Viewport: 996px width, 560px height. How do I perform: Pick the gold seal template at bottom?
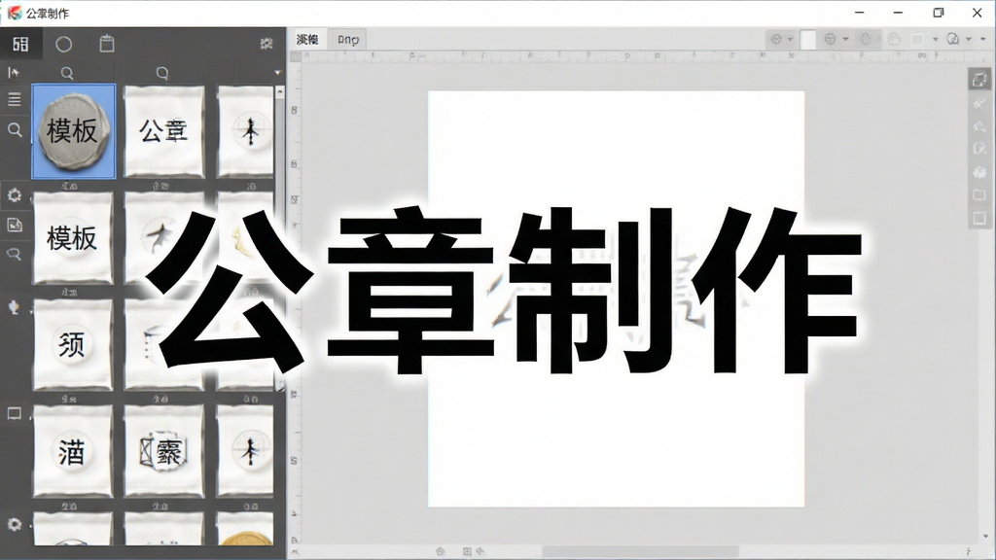click(x=245, y=529)
